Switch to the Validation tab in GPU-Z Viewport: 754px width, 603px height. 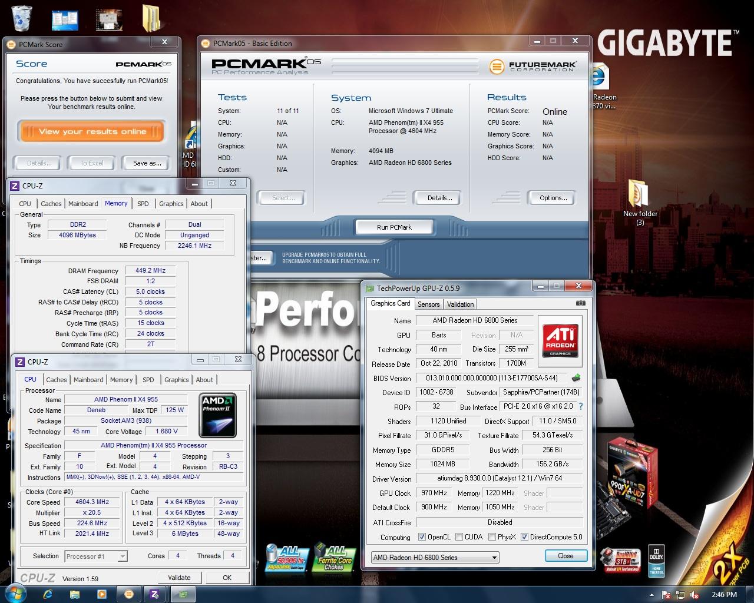coord(460,304)
